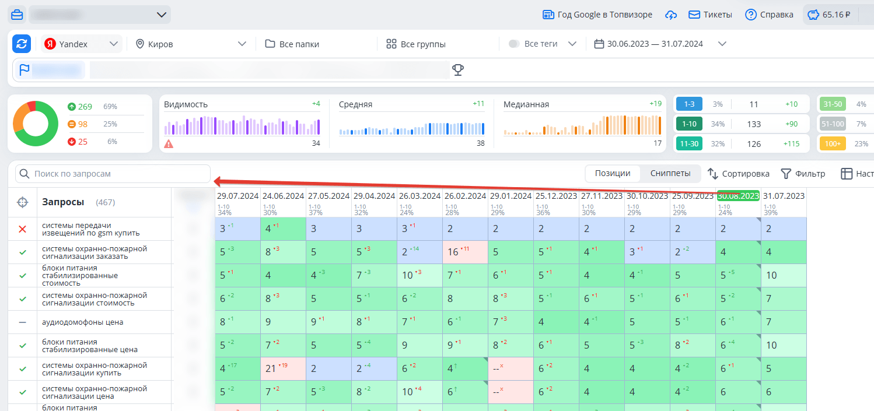Select the 24.06.2024 date column header
This screenshot has height=411, width=874.
tap(283, 196)
